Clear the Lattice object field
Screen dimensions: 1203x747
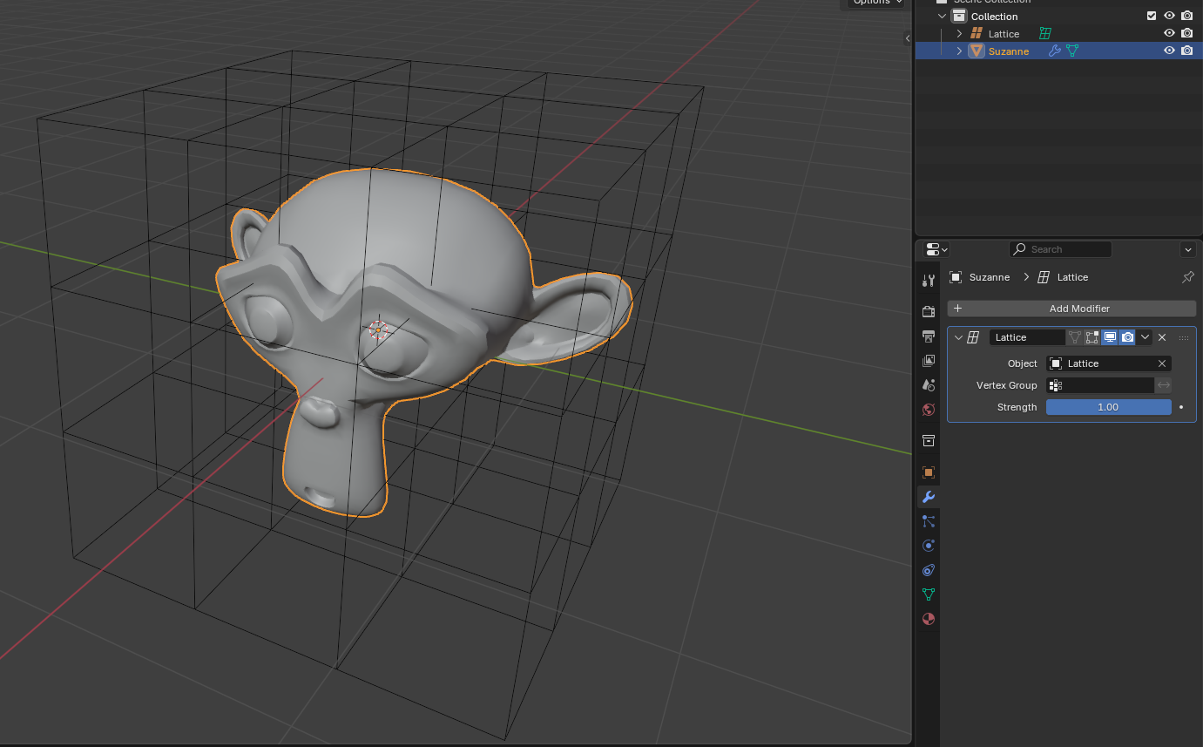tap(1162, 363)
